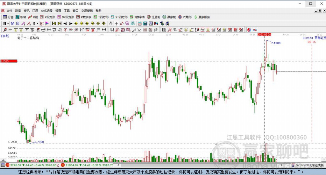The height and width of the screenshot is (175, 326).
Task: Select the percent % retracement tool
Action: click(175, 30)
